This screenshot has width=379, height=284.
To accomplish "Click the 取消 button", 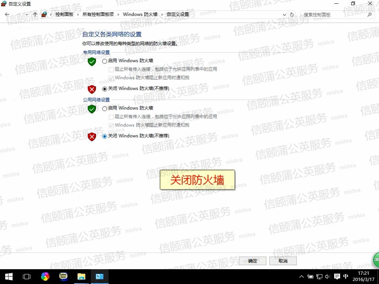I will point(283,261).
